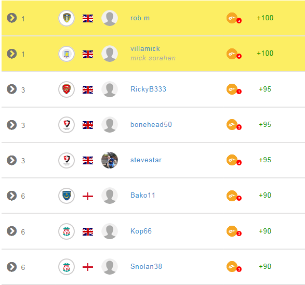Open stevestar's profile photo
The image size is (305, 285).
click(110, 160)
